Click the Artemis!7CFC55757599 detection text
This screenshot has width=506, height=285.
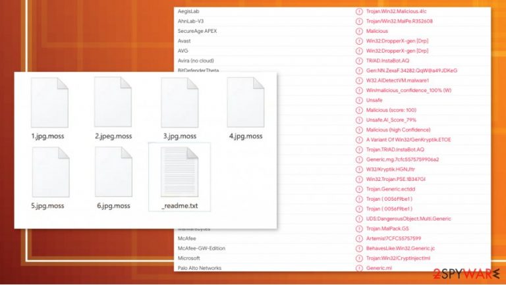(x=393, y=238)
